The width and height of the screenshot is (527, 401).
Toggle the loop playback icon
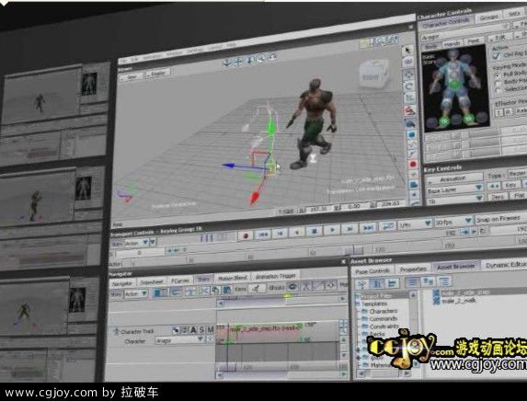click(x=387, y=226)
